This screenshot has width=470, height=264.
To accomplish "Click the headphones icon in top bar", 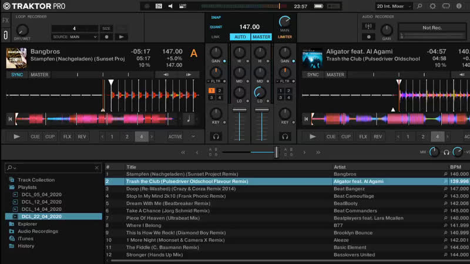I will (446, 6).
